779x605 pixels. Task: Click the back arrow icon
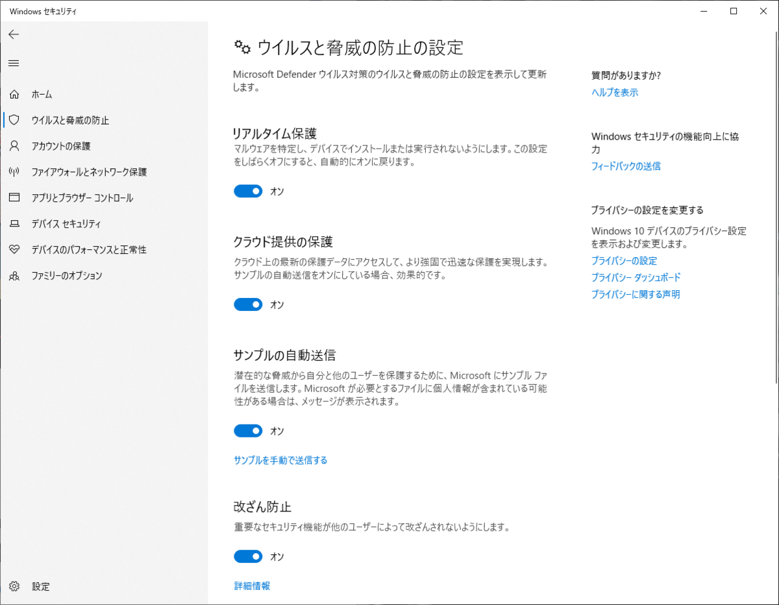pos(14,34)
